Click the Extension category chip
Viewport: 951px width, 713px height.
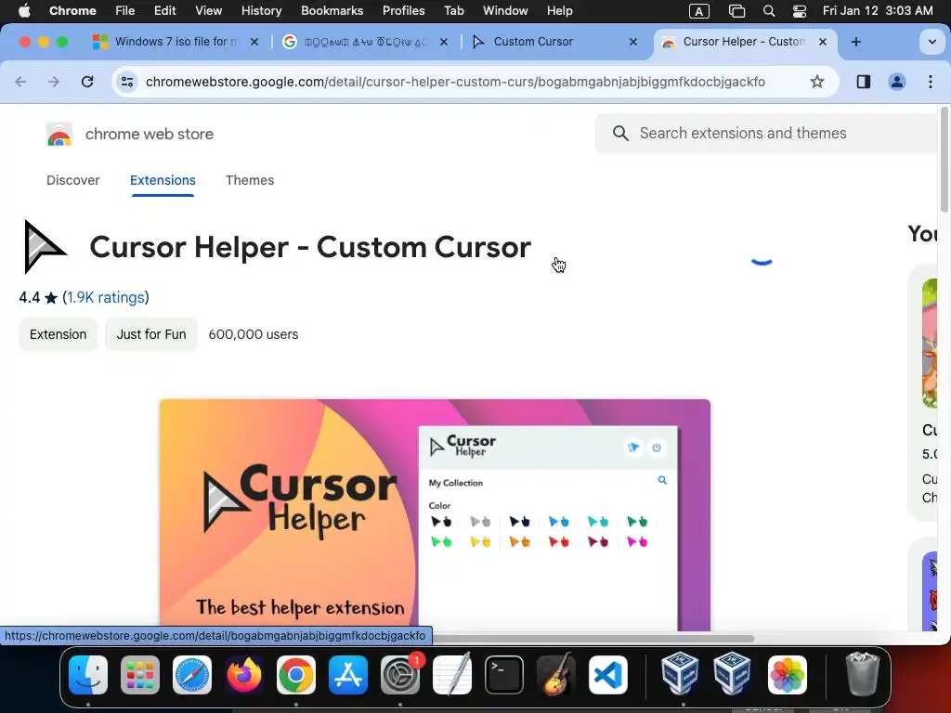pyautogui.click(x=59, y=334)
